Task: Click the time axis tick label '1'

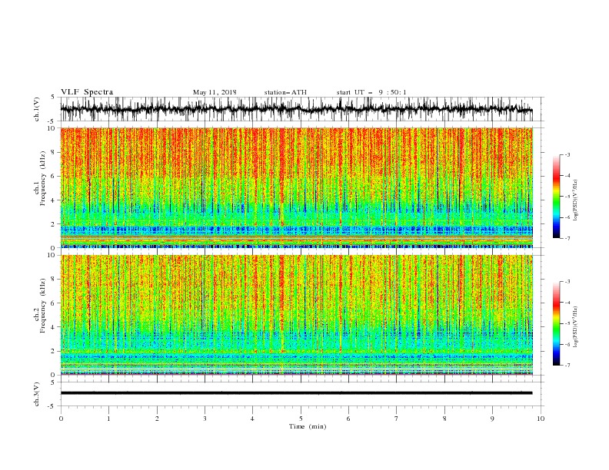Action: [108, 419]
